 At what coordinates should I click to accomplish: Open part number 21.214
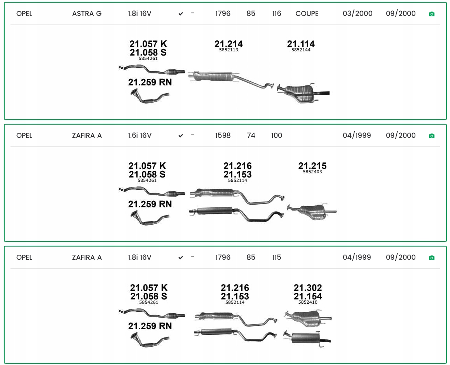coord(228,44)
